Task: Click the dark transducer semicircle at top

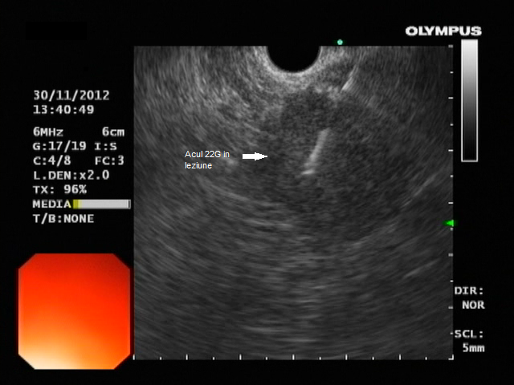Action: tap(294, 59)
